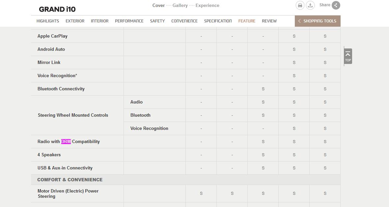This screenshot has width=389, height=207.
Task: Click the GRAND i10 logo
Action: 57,9
